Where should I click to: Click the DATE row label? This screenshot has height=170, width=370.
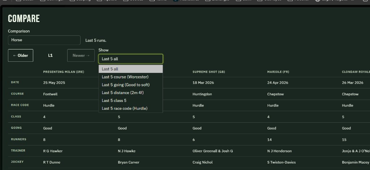pos(15,82)
